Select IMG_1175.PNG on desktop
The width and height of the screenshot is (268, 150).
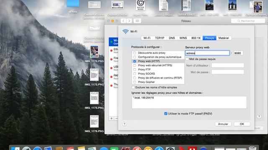[x=94, y=98]
